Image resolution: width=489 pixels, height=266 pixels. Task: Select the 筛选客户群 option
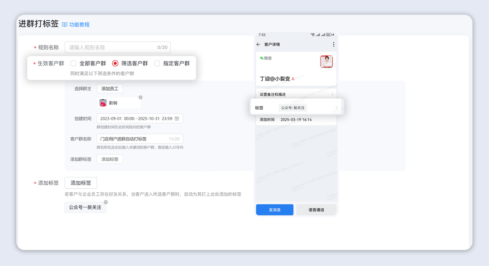116,64
